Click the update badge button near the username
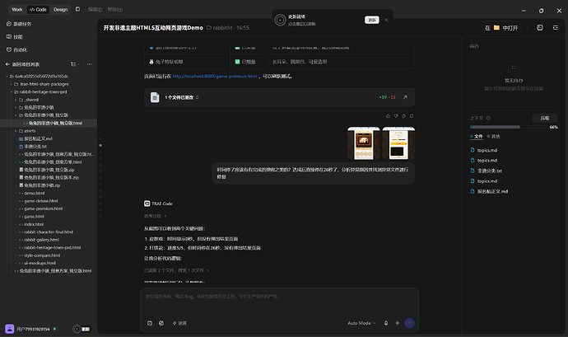Image resolution: width=568 pixels, height=337 pixels. [81, 329]
